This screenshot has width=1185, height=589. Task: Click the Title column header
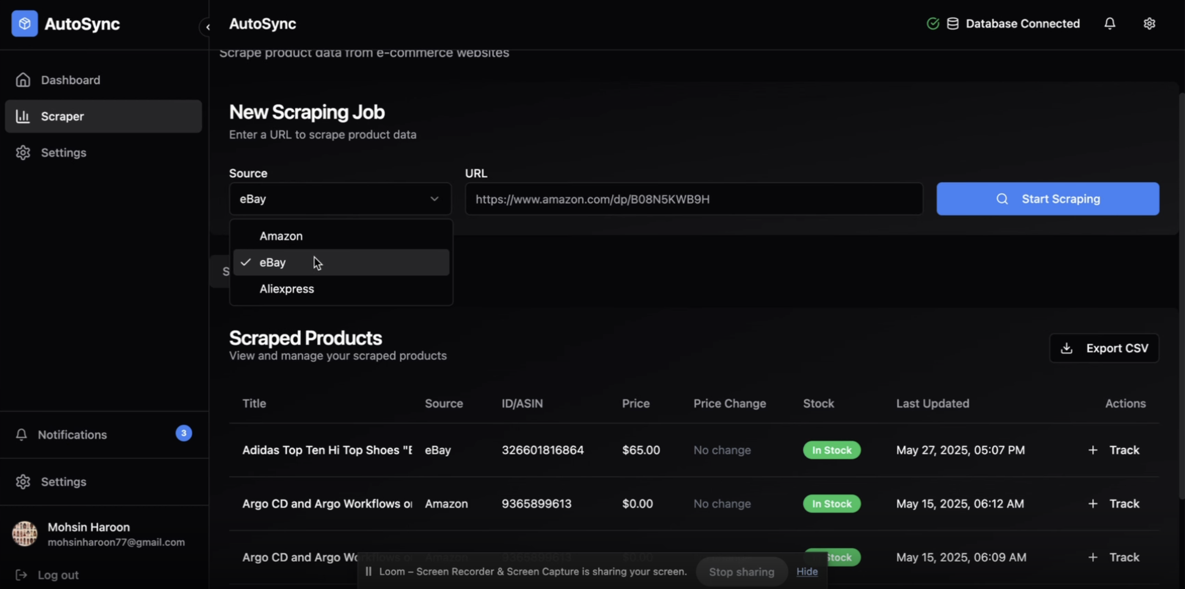click(254, 403)
